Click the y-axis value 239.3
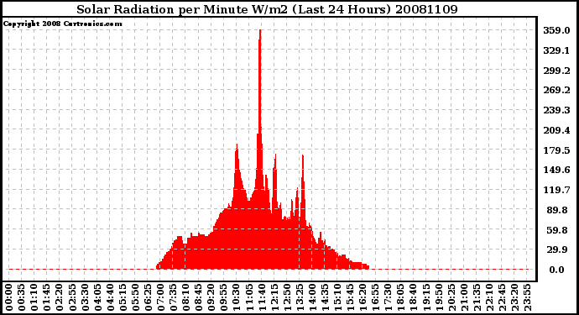Viewport: 579px width, 315px height. (x=556, y=110)
